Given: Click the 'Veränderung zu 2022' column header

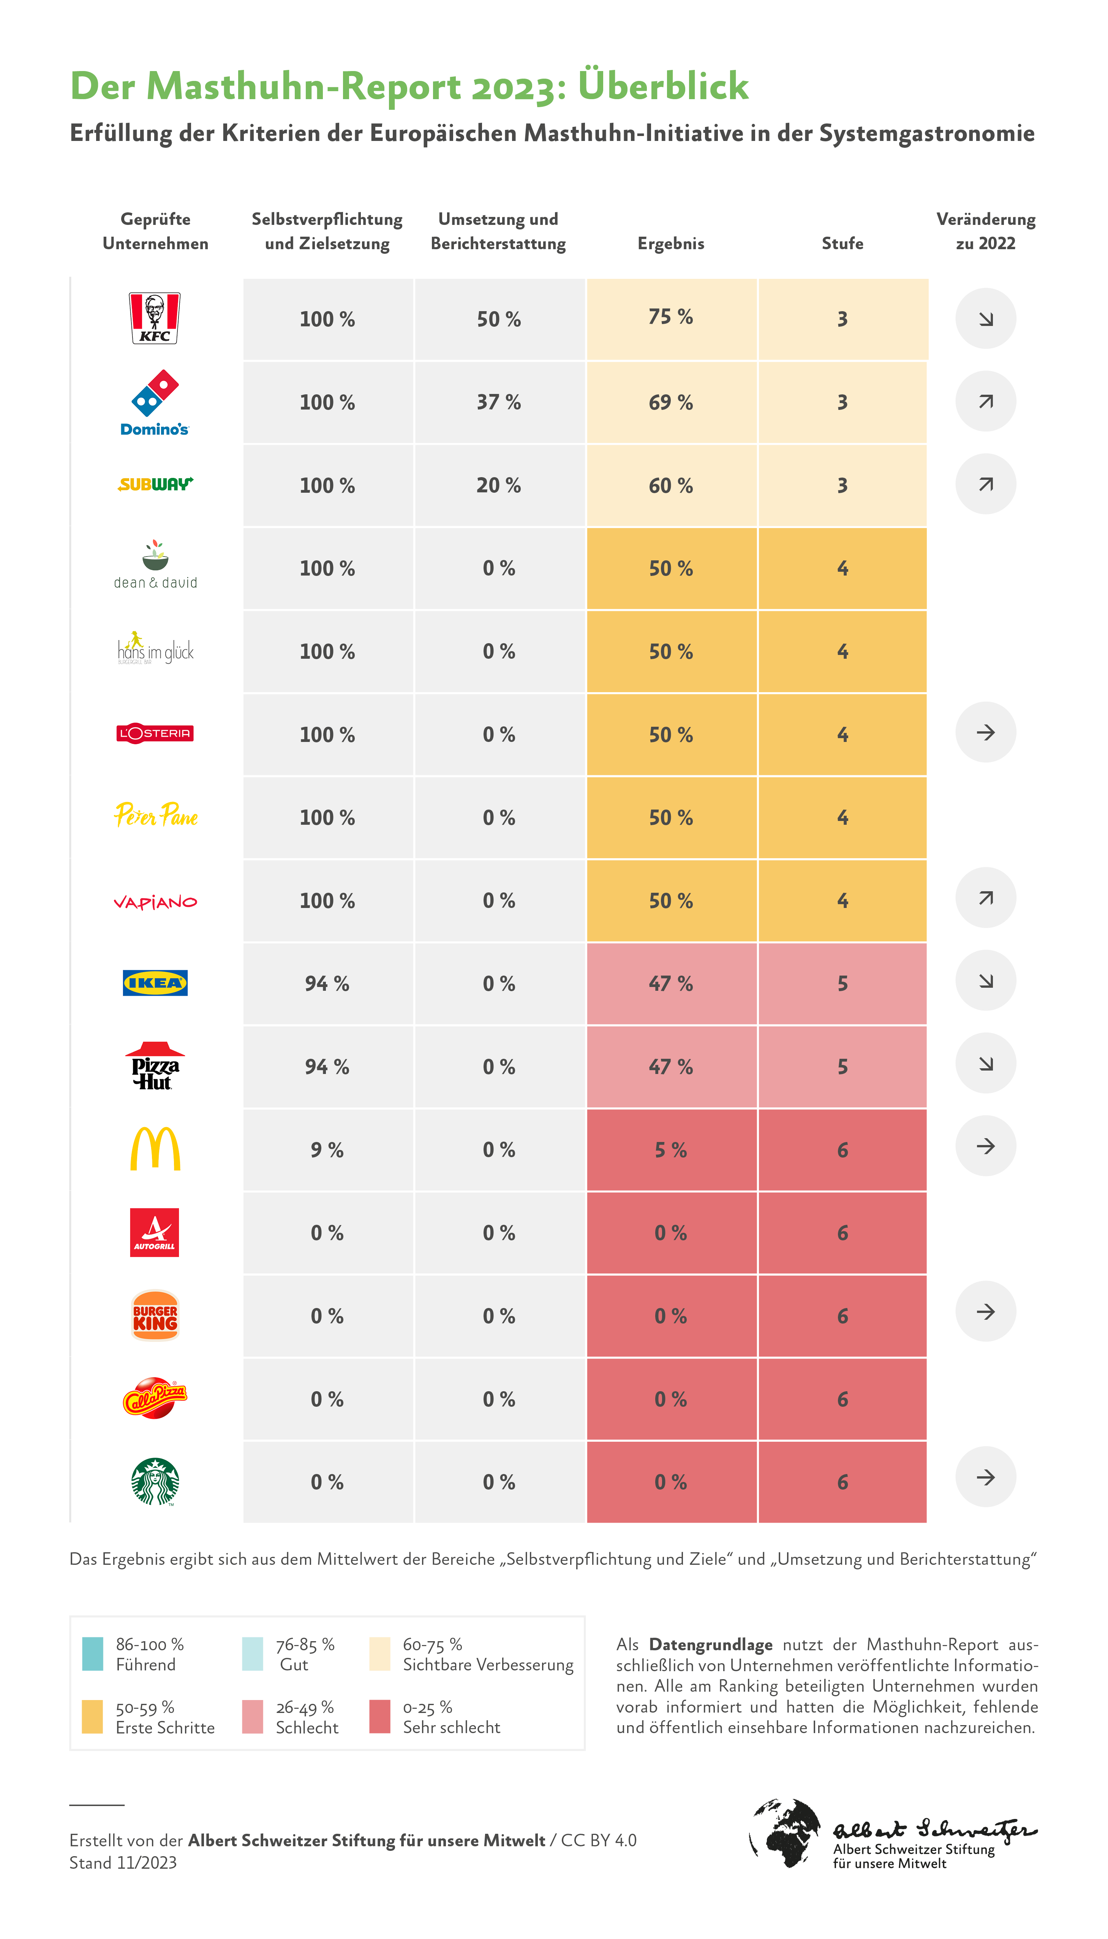Looking at the screenshot, I should point(985,231).
